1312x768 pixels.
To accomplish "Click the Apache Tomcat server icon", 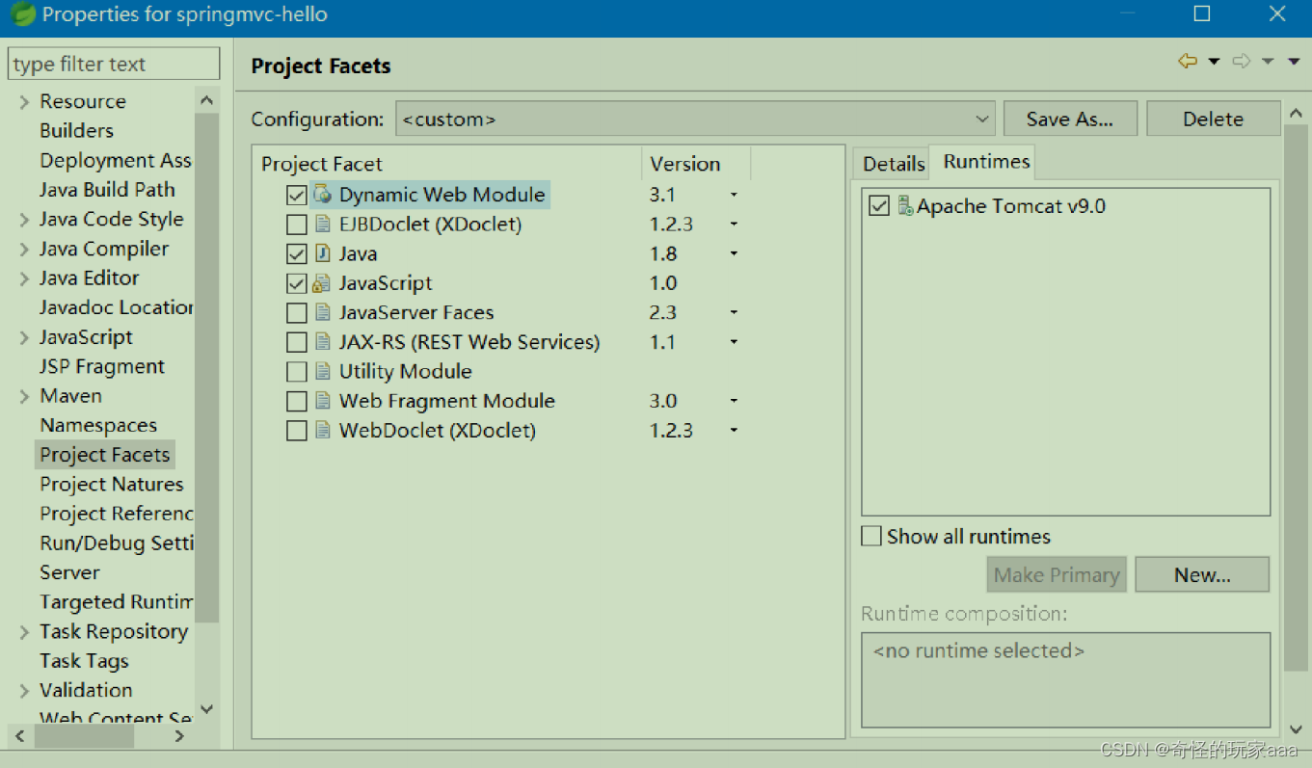I will [905, 206].
